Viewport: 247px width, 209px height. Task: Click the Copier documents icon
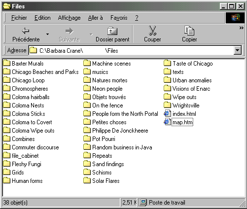pos(189,31)
